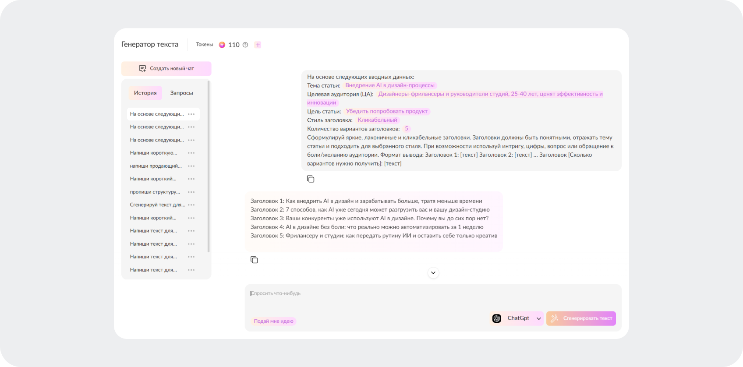Click the 'Кликабельный' highlighted style value

coord(377,120)
